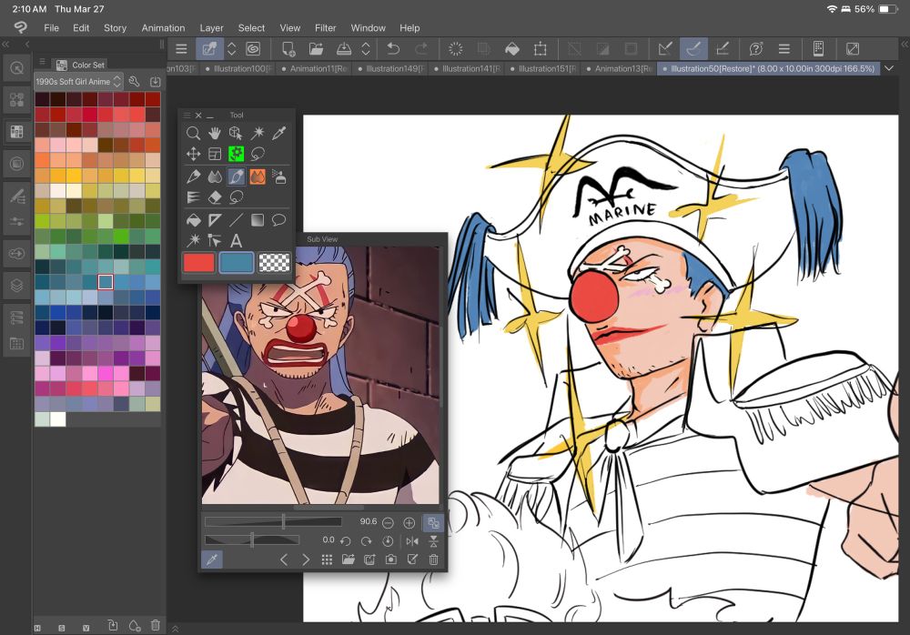
Task: Click the Undo arrow in command bar
Action: coord(393,48)
